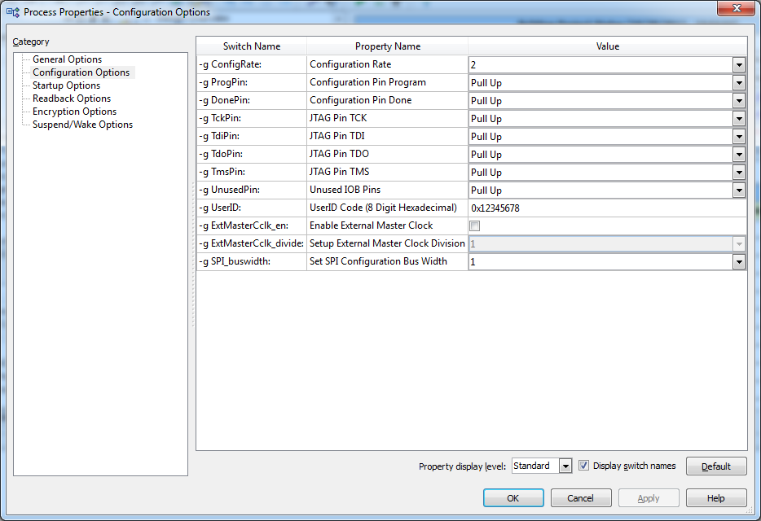Image resolution: width=761 pixels, height=521 pixels.
Task: Click the 'Configuration Pin Program' property name
Action: [x=367, y=82]
